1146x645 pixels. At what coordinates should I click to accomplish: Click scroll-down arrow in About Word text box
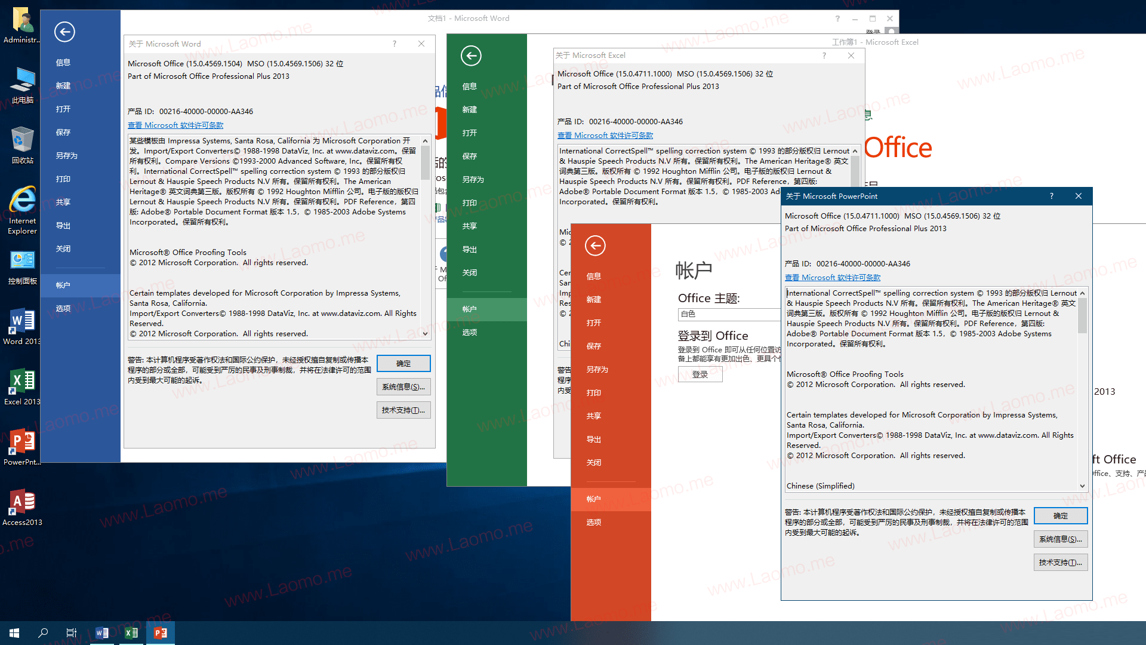pyautogui.click(x=425, y=334)
